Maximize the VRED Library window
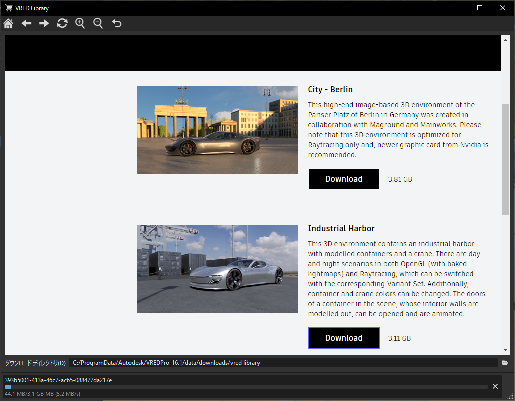Viewport: 515px width, 401px height. (480, 8)
